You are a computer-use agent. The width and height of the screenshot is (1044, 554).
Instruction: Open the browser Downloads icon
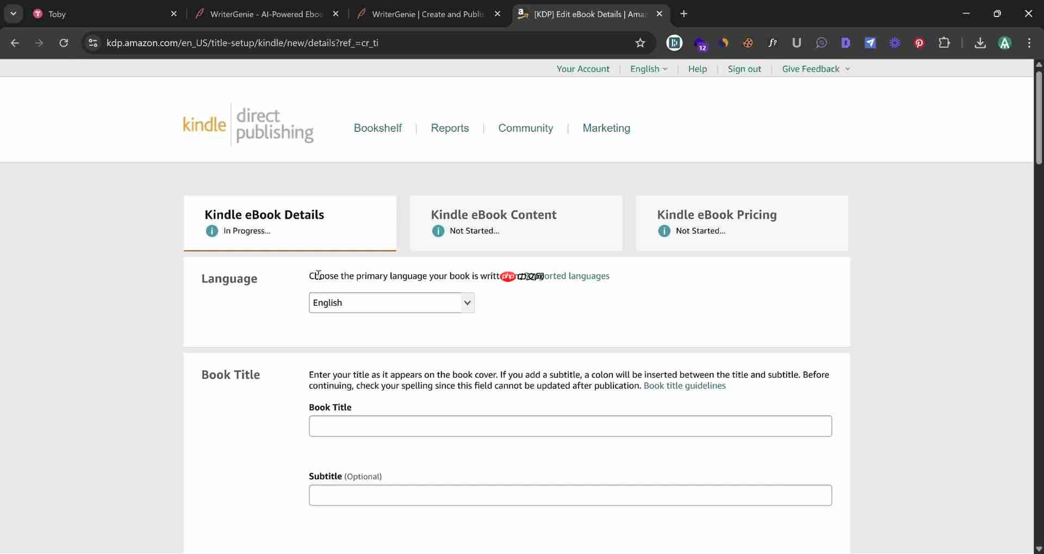click(x=980, y=43)
